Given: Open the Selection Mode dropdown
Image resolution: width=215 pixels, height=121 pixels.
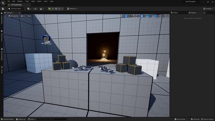Looking at the screenshot, I should (15, 9).
